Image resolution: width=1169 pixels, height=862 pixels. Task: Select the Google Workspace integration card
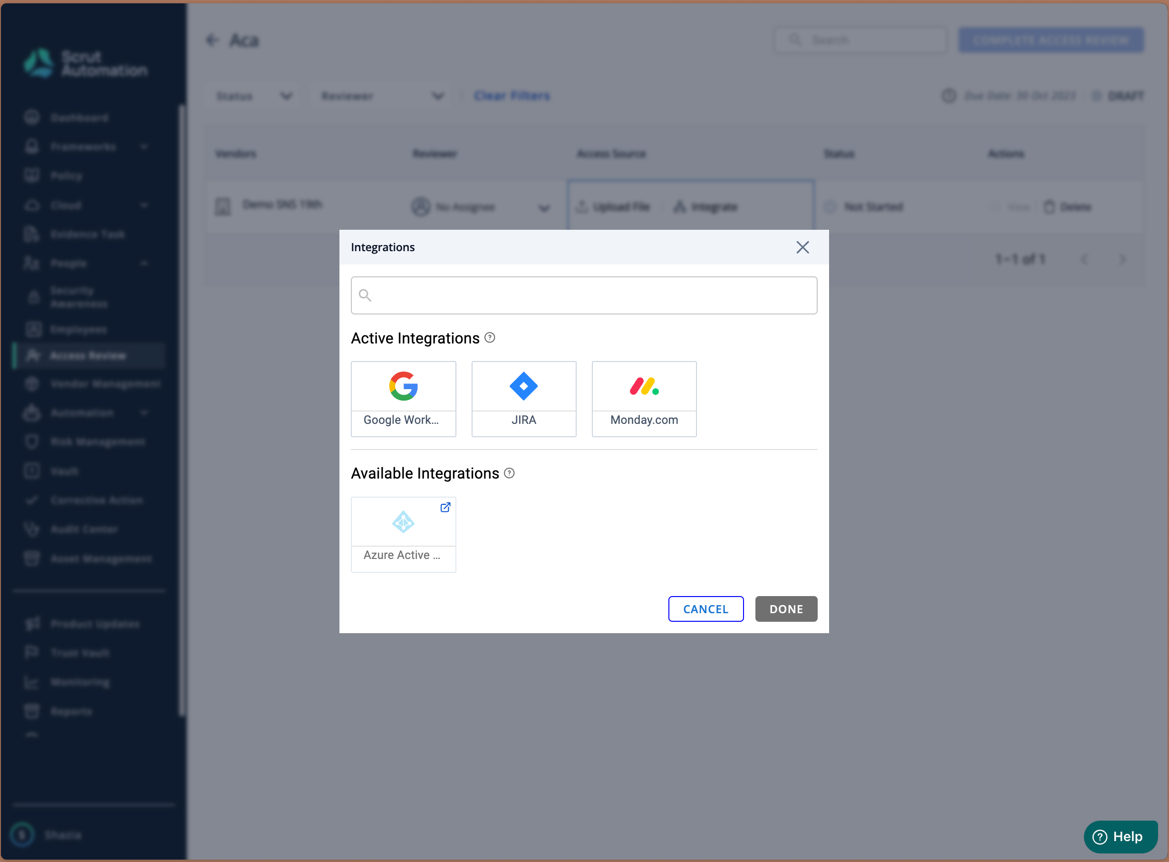click(404, 399)
